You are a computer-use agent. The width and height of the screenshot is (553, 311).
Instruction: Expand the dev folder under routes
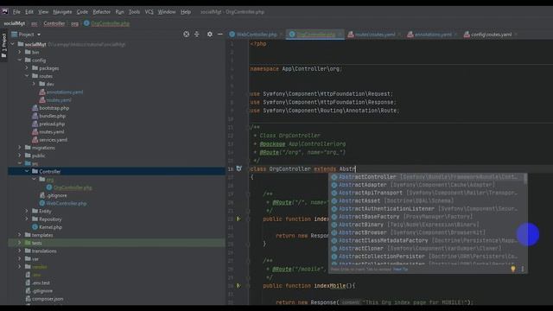pyautogui.click(x=34, y=84)
